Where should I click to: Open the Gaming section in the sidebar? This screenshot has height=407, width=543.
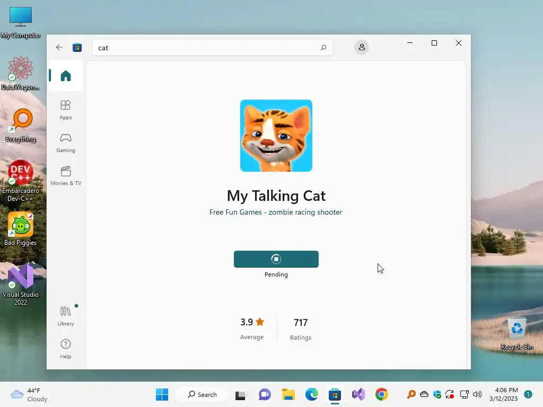[x=65, y=143]
